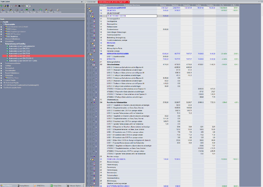263x187 pixels.
Task: Click the GRUNDSTÜCKSNEBENKOSTEN editable cell
Action: point(131,16)
